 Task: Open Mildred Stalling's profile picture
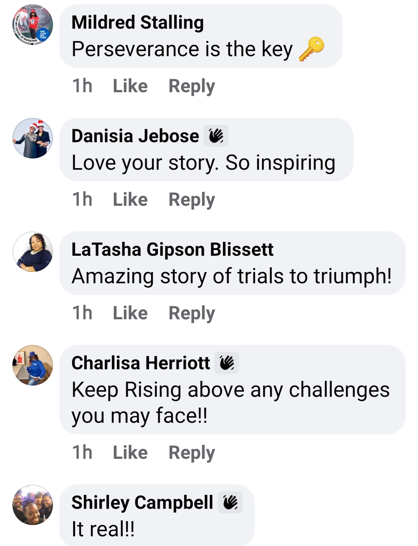33,25
